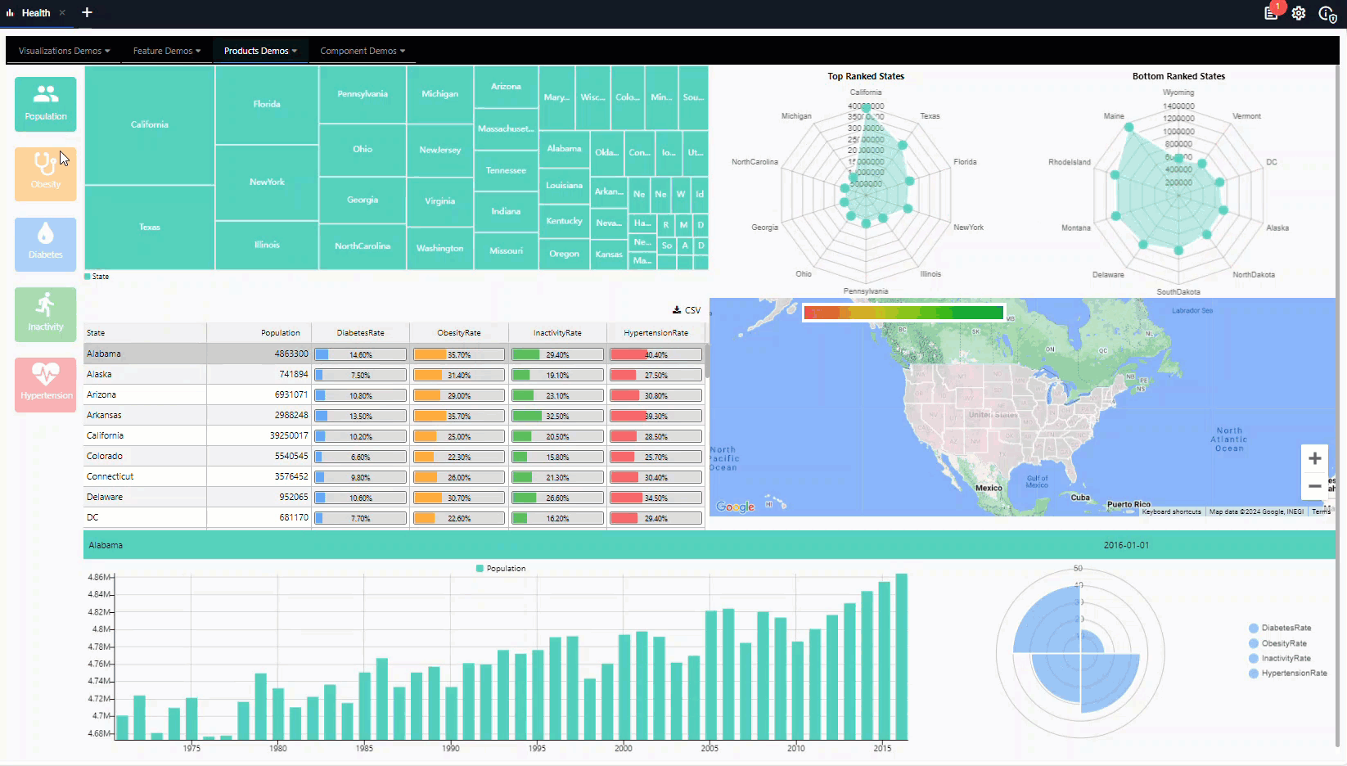Click the map color gradient legend

(903, 313)
